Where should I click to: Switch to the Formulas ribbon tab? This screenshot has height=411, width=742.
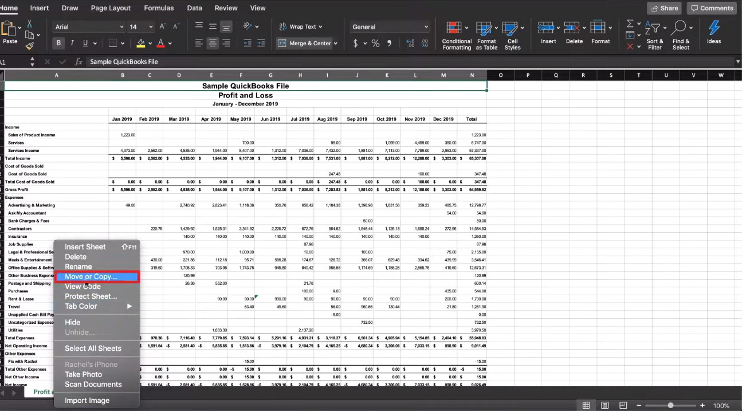point(159,8)
